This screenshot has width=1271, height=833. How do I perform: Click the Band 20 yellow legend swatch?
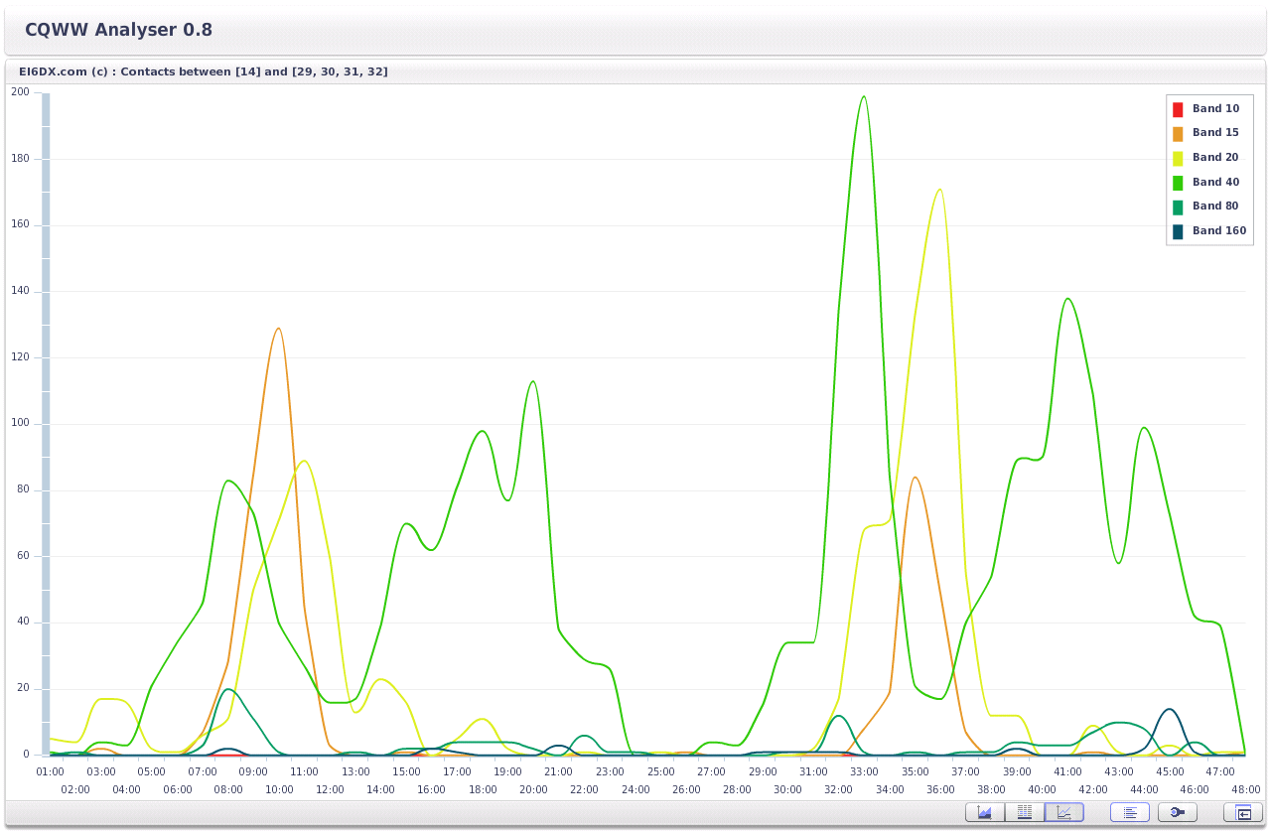[x=1178, y=158]
